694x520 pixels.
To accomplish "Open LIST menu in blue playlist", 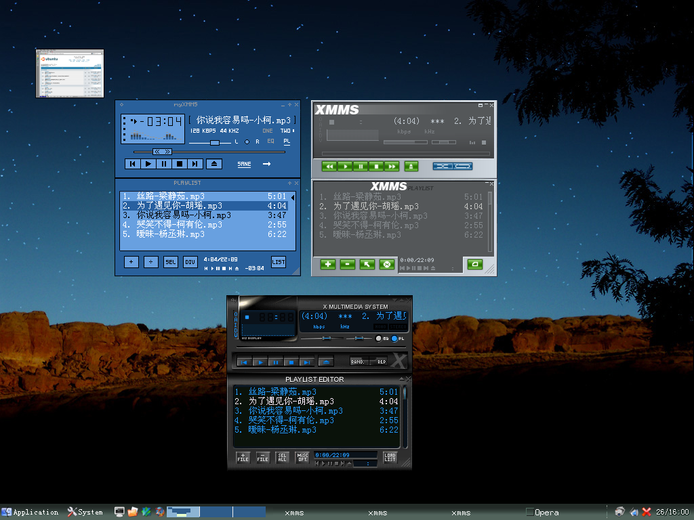I will click(x=279, y=262).
